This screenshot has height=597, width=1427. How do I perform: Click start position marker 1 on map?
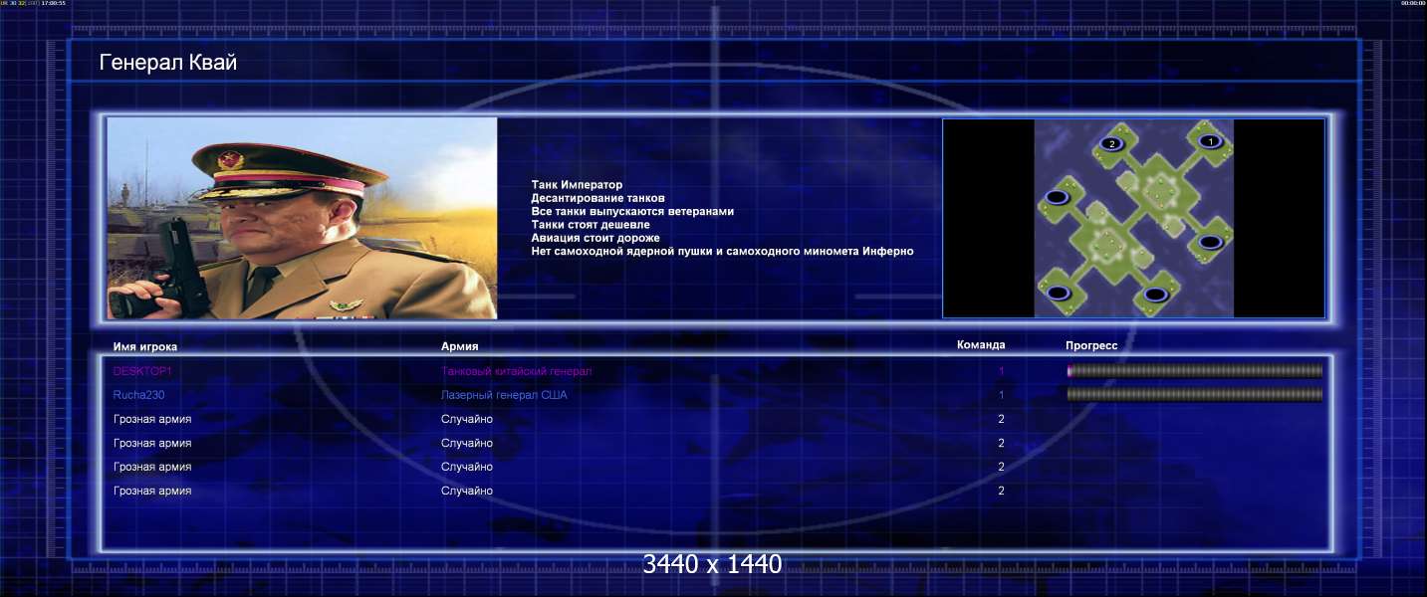(1209, 141)
